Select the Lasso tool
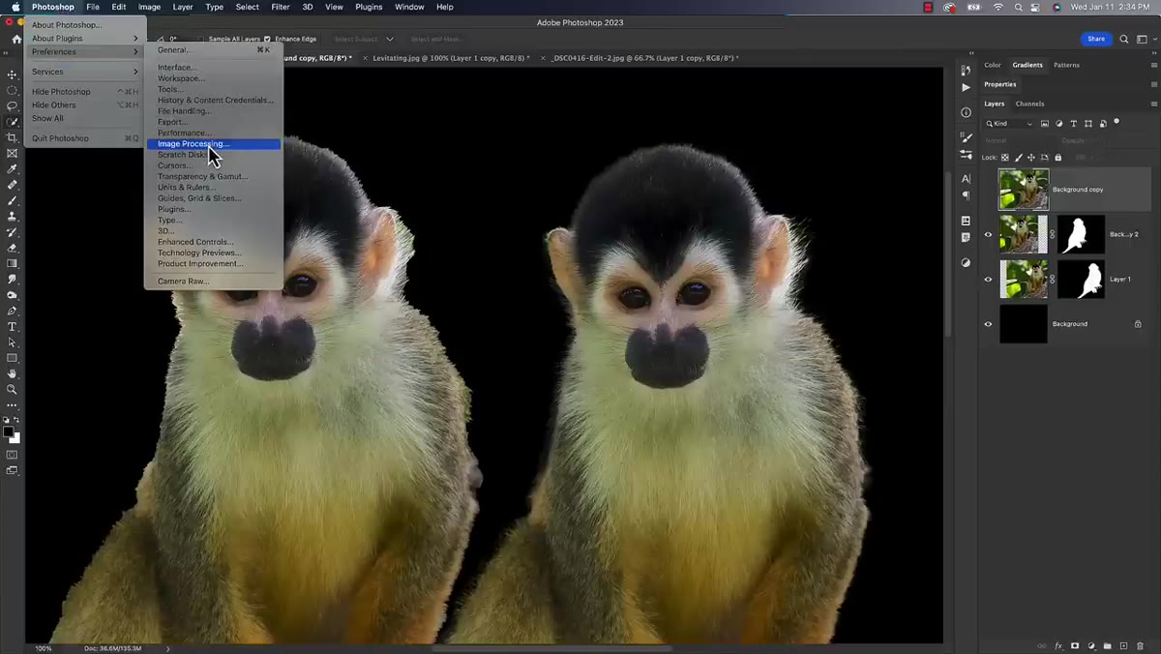 (12, 106)
